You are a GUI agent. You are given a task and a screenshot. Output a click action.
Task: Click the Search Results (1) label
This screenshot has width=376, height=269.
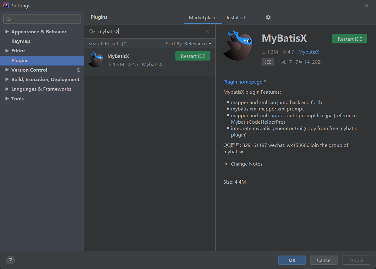point(108,44)
